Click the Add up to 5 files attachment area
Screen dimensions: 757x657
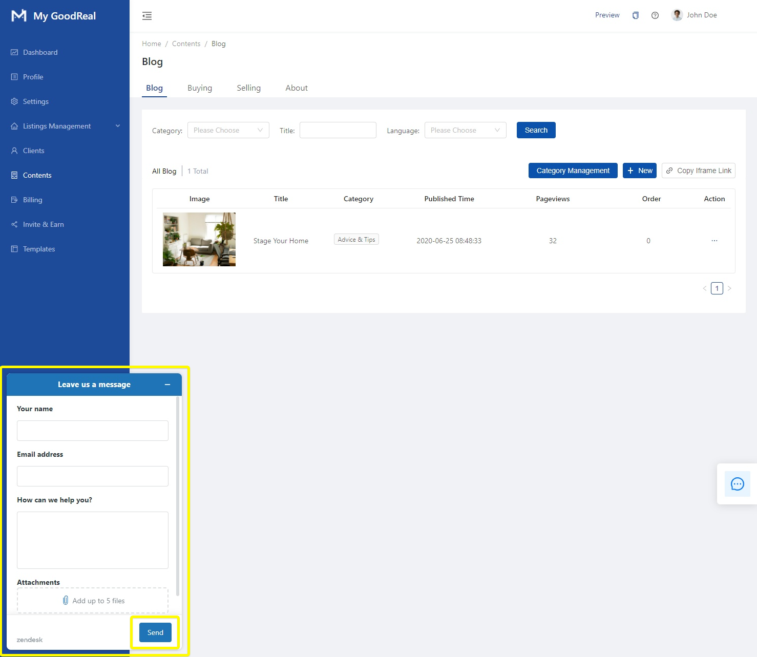click(93, 601)
